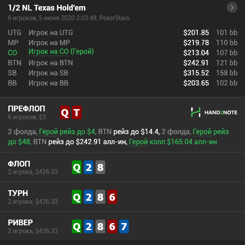Select the red T hole card

click(77, 112)
